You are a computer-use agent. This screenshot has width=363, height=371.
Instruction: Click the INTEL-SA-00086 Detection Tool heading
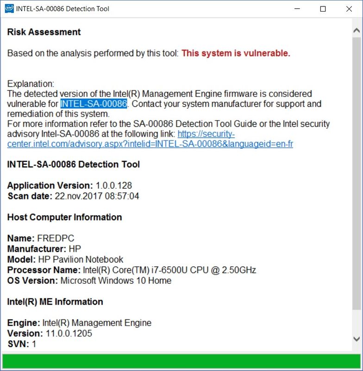click(x=74, y=165)
